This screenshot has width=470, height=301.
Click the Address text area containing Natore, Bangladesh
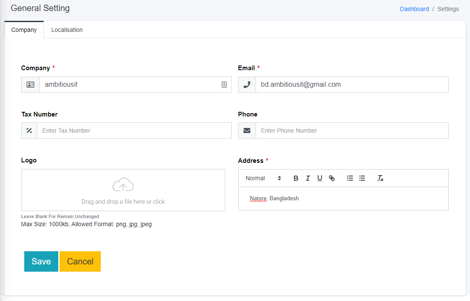click(x=343, y=199)
